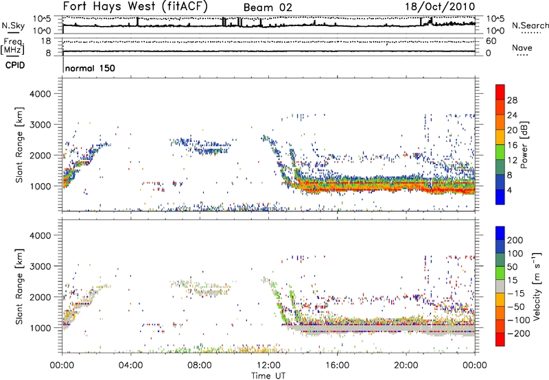Click the strong red power band near 16:00
The image size is (549, 380).
337,189
